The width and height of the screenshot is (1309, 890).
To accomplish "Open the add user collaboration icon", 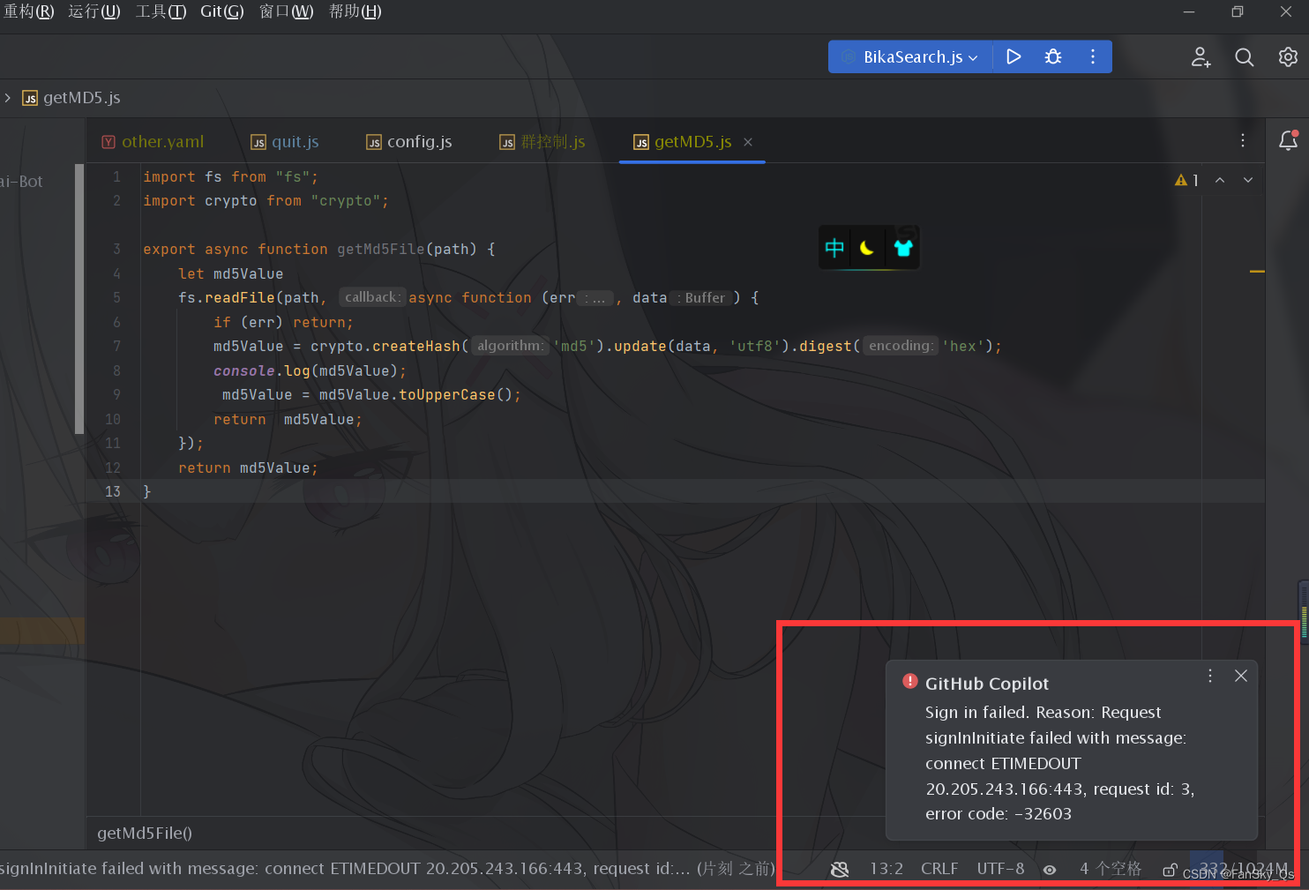I will tap(1201, 57).
